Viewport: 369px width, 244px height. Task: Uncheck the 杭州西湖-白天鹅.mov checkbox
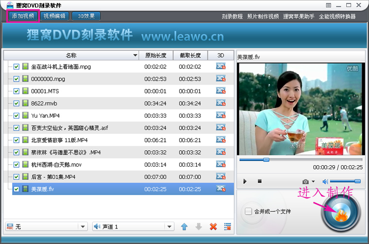(16, 165)
